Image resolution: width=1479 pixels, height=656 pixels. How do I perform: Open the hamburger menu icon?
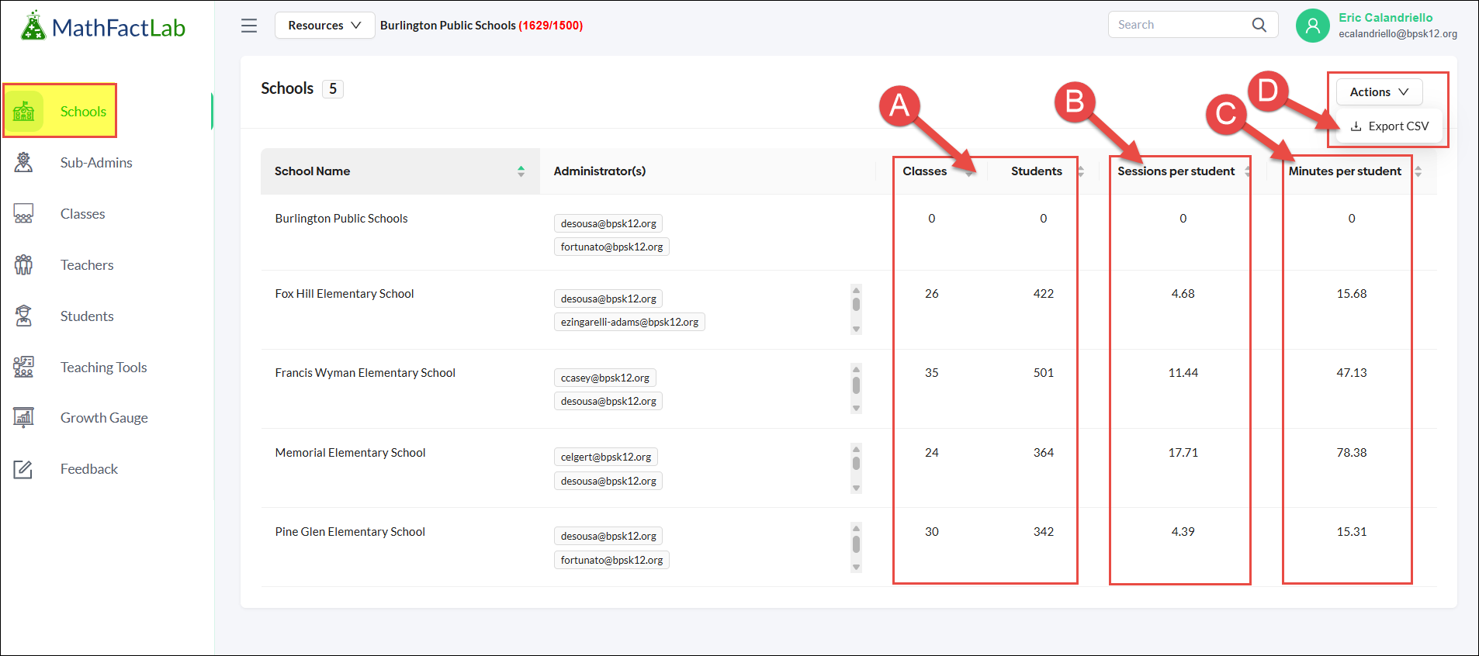[x=249, y=26]
